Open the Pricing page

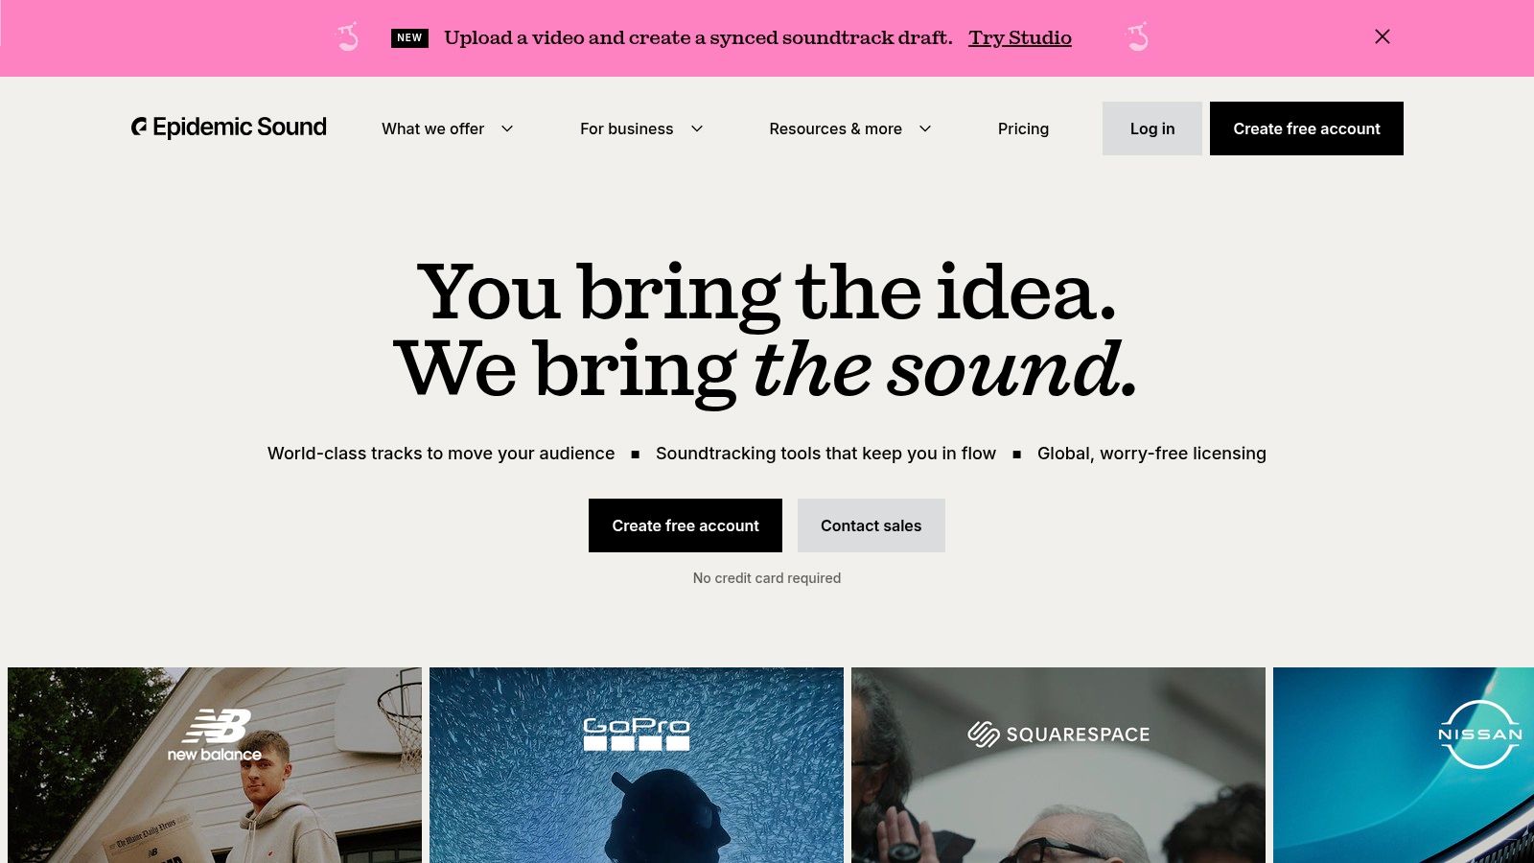point(1023,128)
